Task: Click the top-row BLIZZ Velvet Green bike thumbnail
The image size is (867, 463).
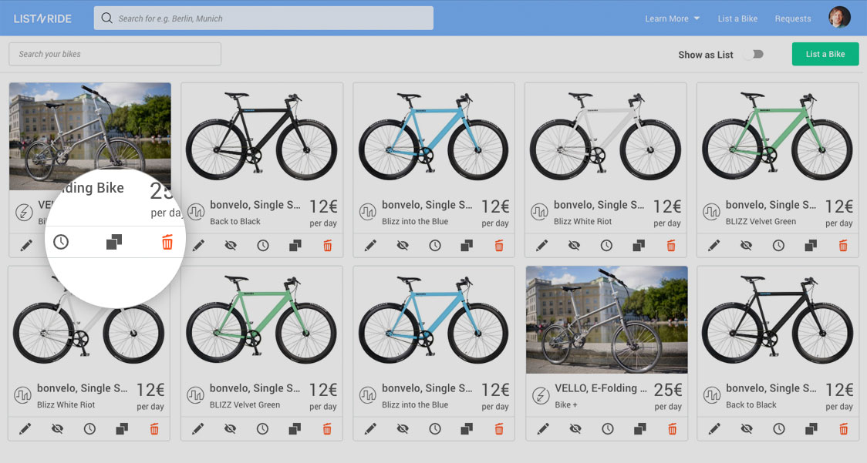Action: (778, 136)
